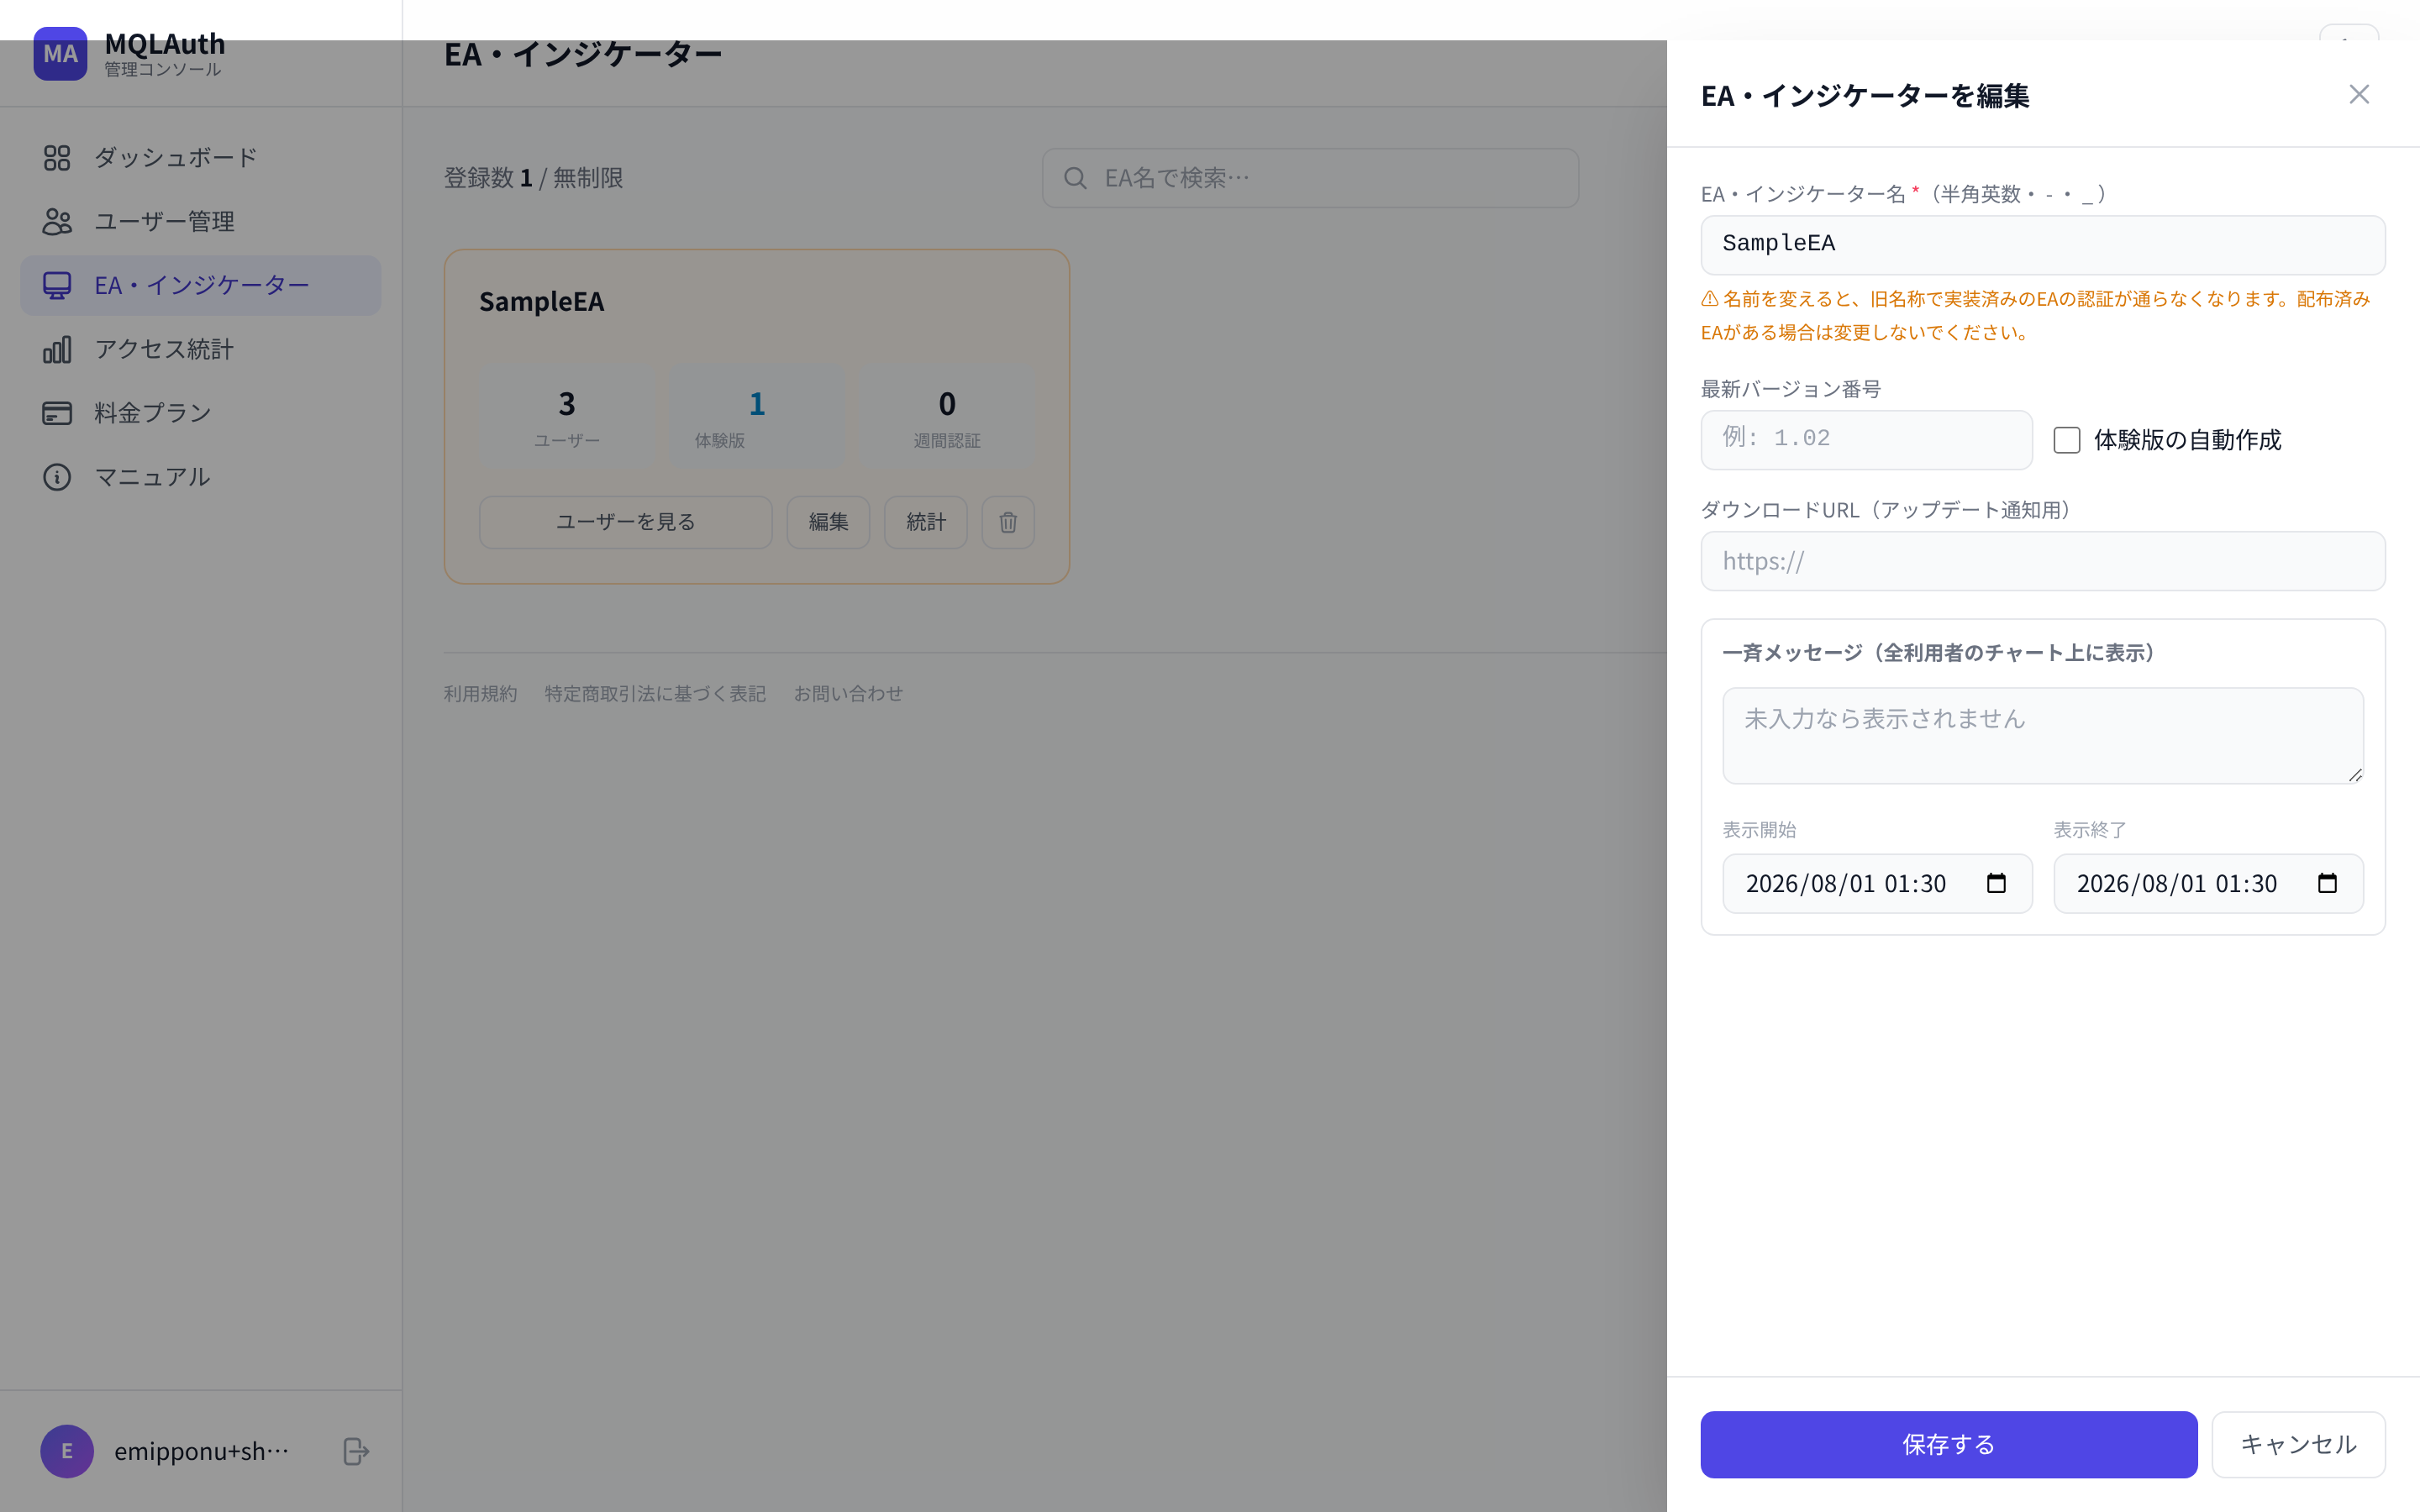Click the logout icon beside the account name
Viewport: 2420px width, 1512px height.
(356, 1451)
